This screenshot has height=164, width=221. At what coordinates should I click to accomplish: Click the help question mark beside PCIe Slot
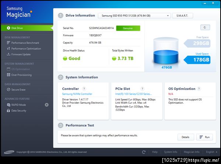pyautogui.click(x=142, y=89)
